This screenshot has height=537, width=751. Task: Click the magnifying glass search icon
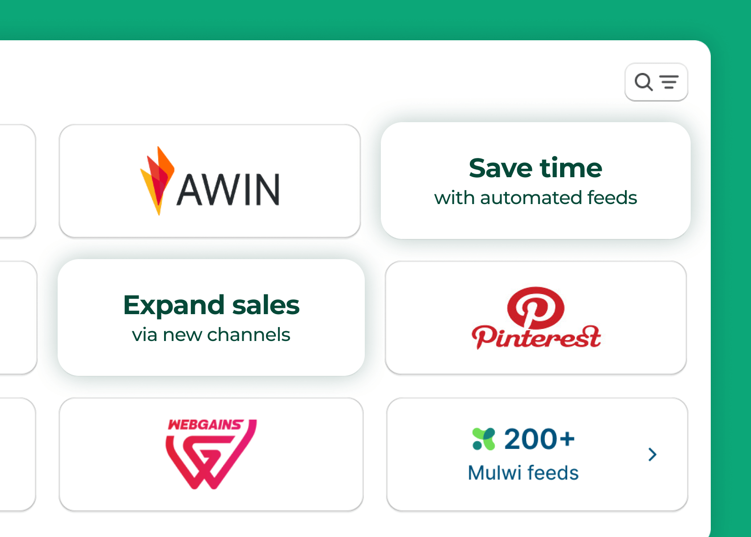click(x=644, y=82)
